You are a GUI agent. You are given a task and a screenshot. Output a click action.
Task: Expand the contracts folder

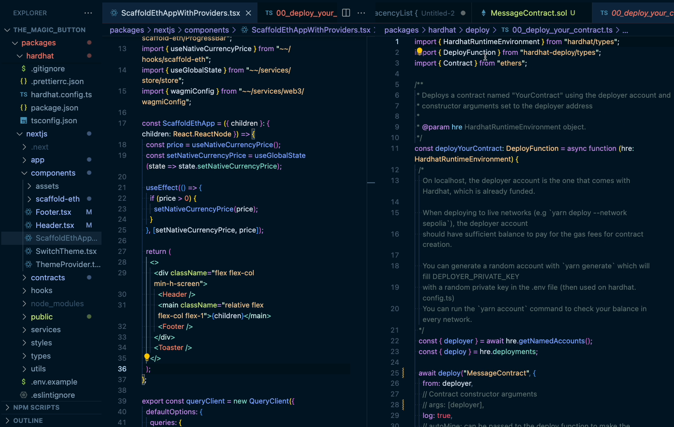(24, 277)
